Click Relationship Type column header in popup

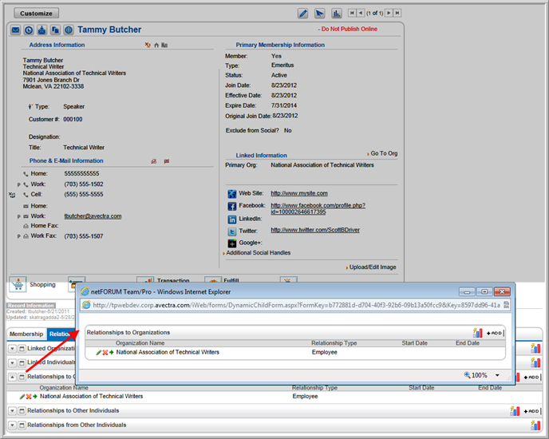click(x=334, y=343)
